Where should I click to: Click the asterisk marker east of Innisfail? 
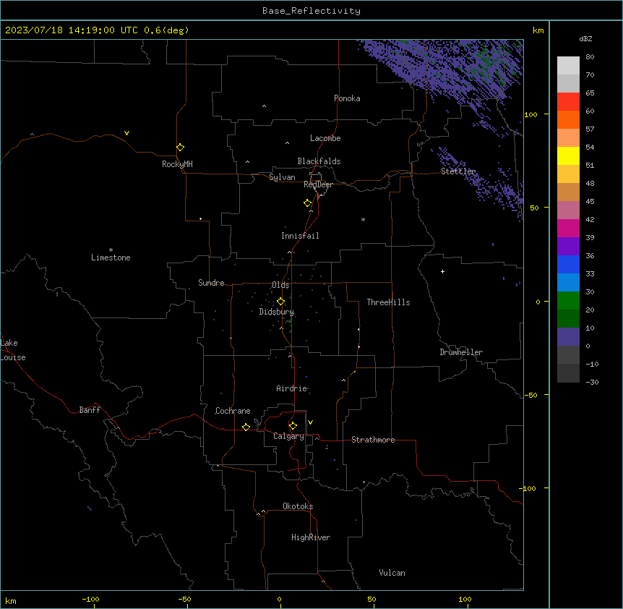point(363,219)
